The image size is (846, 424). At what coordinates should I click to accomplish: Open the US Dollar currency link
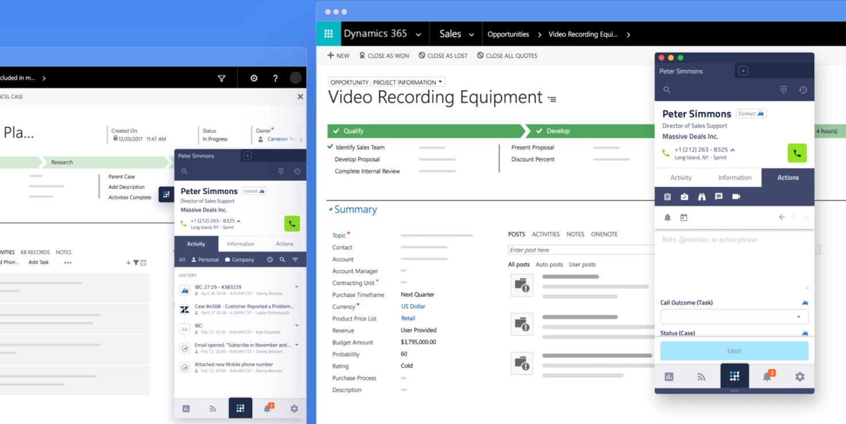(x=413, y=307)
